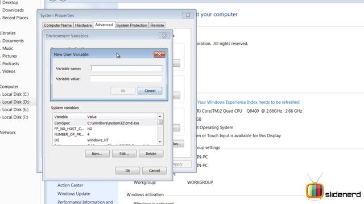Switch to the Hardware tab
Image resolution: width=364 pixels, height=204 pixels.
click(84, 25)
